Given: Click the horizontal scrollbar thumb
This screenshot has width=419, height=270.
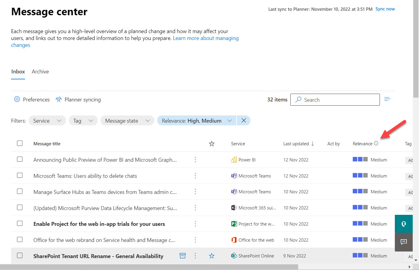Looking at the screenshot, I should [149, 267].
